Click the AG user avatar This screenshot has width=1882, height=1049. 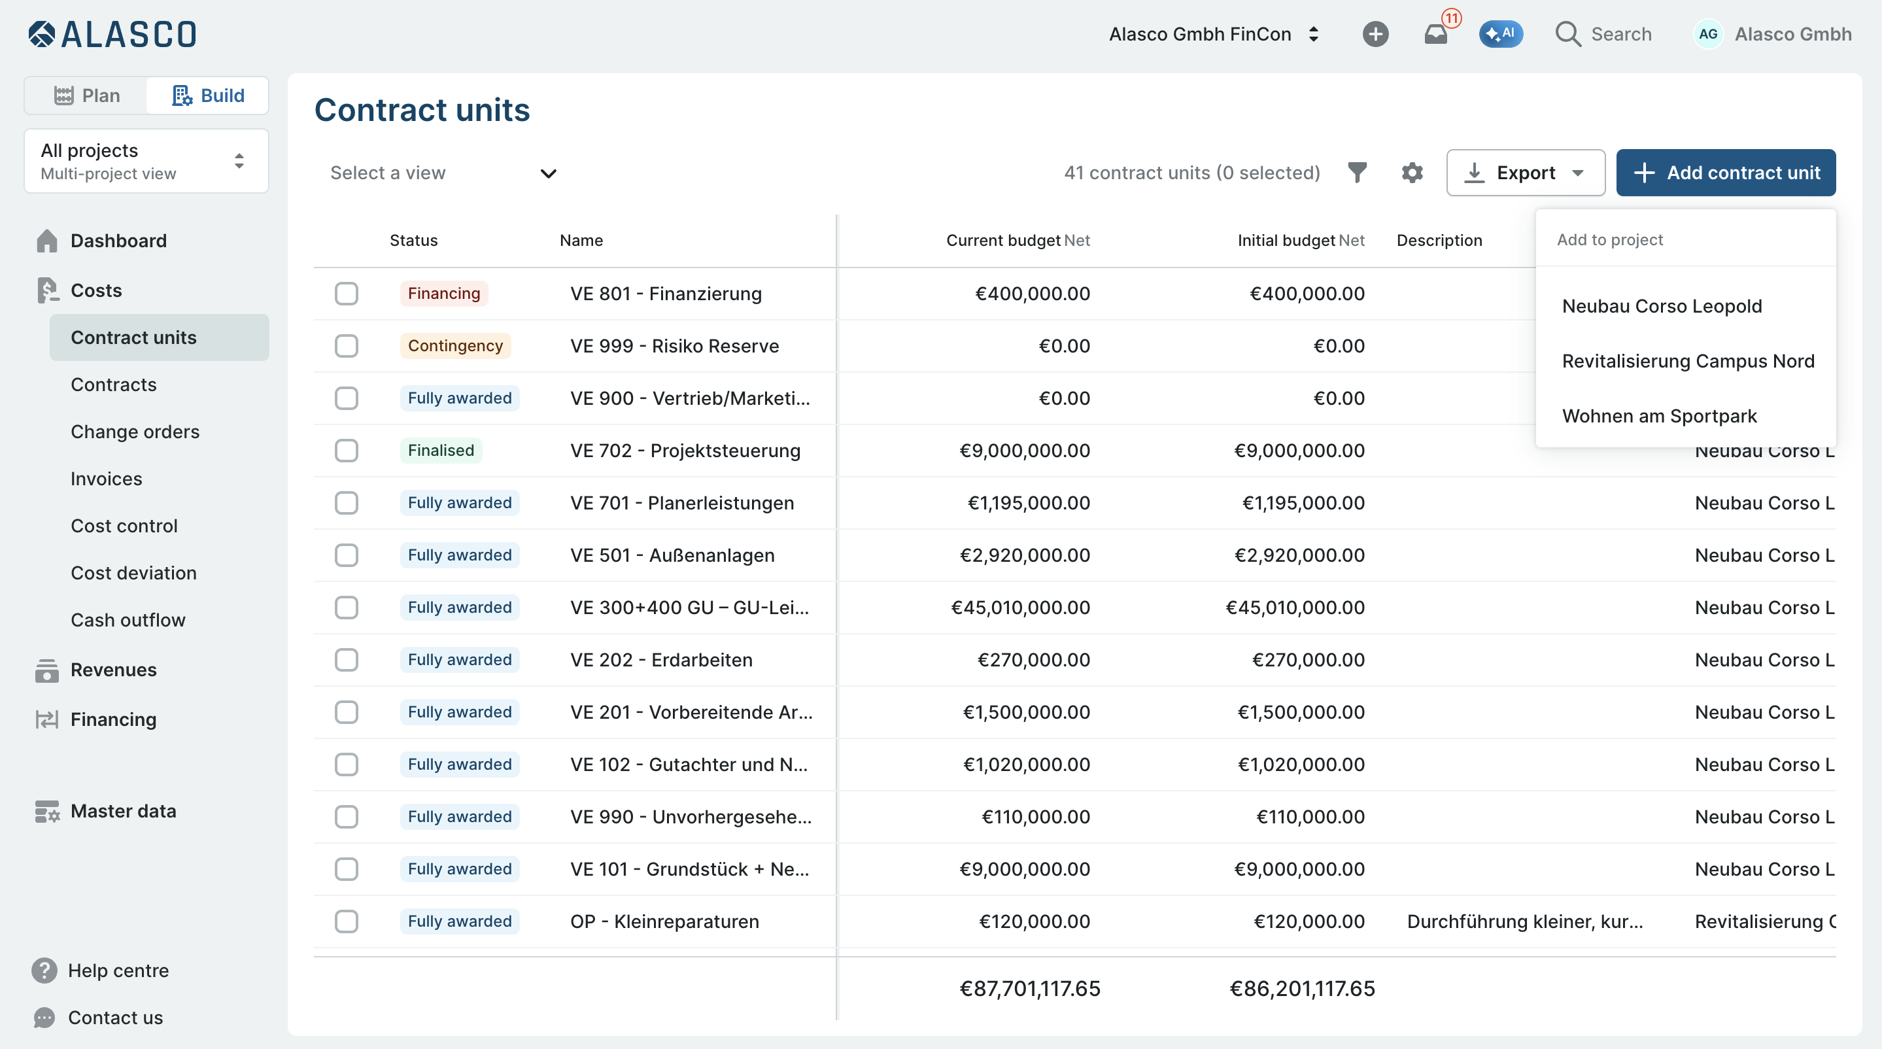click(x=1707, y=33)
